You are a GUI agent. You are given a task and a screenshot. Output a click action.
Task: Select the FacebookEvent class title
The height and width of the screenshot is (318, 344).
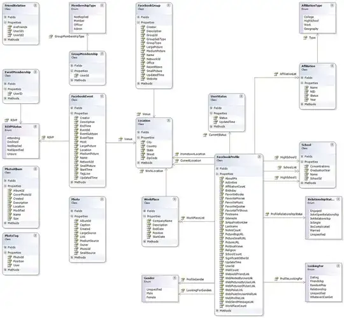pos(82,96)
